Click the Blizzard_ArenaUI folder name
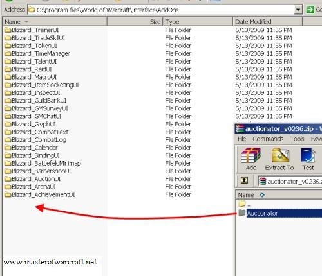Image resolution: width=322 pixels, height=276 pixels. click(33, 187)
